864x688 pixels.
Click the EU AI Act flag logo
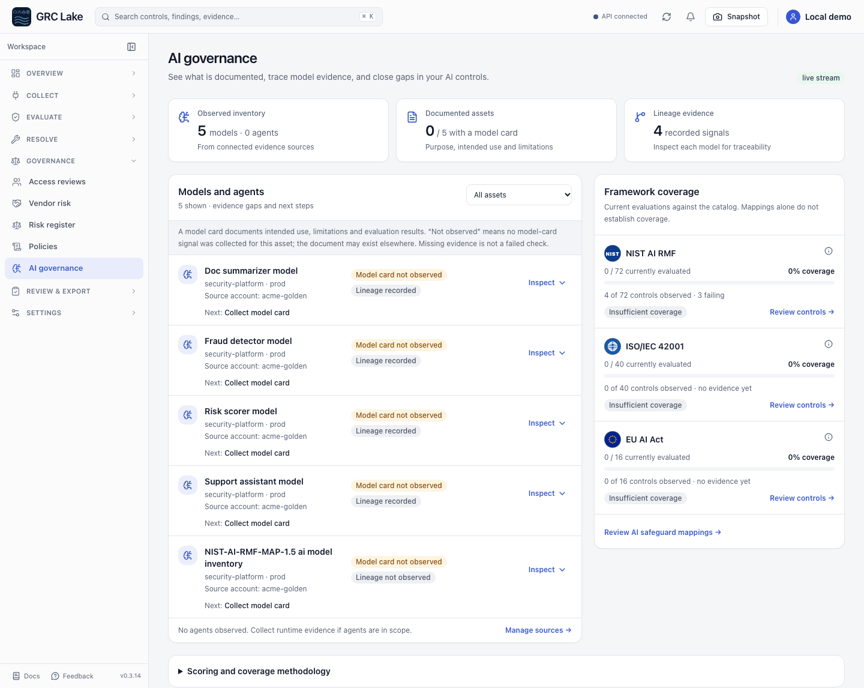point(613,439)
